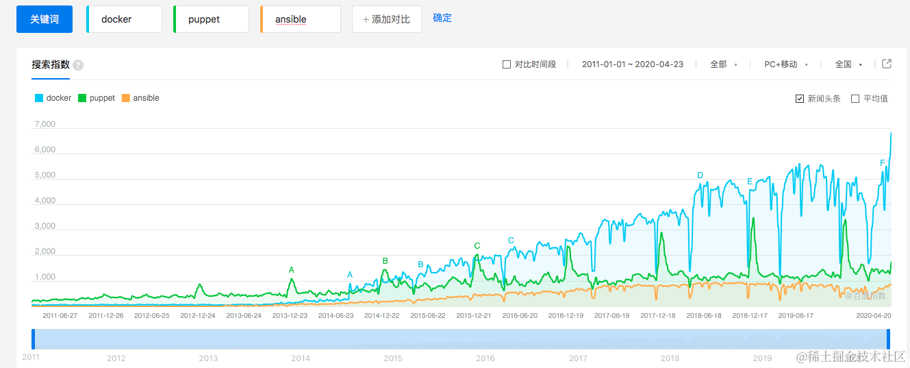Screen dimensions: 910x368
Task: Click the help question mark beside 搜索指数
Action: [78, 65]
